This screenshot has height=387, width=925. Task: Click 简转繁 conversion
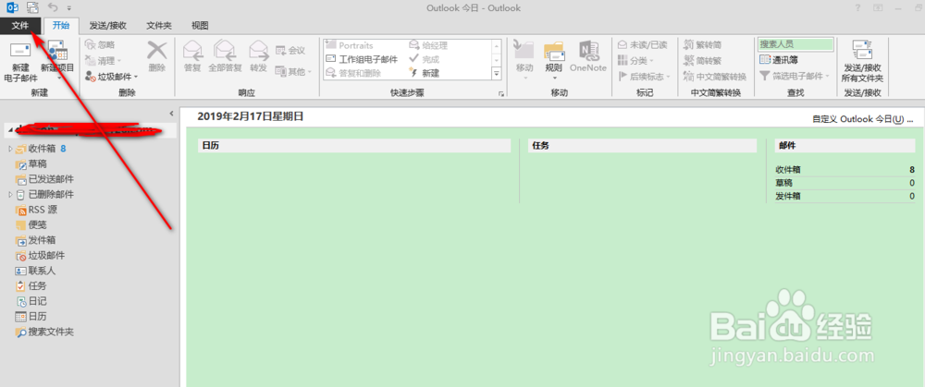coord(703,60)
